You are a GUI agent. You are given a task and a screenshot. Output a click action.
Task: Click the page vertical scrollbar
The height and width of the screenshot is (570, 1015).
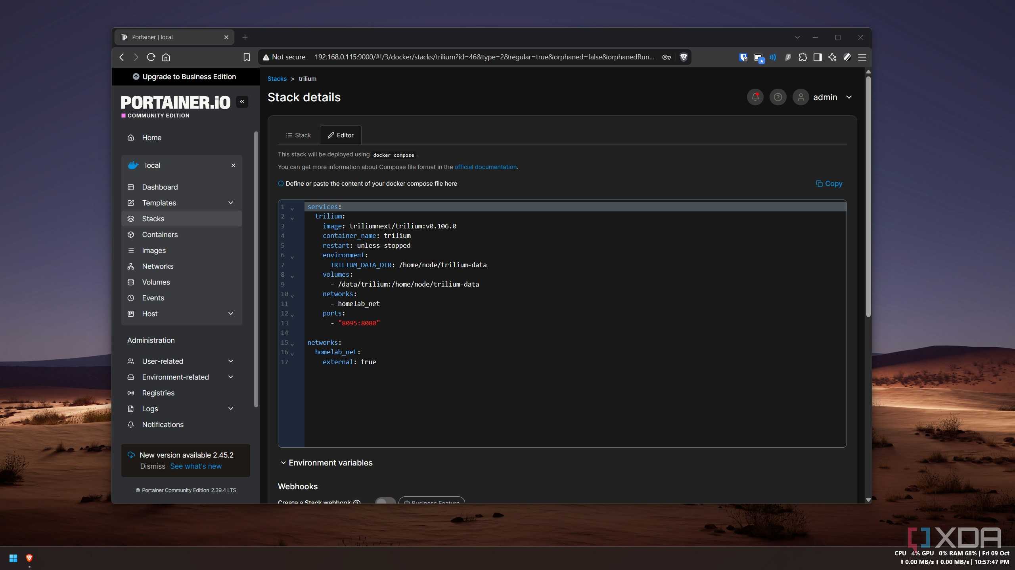(868, 197)
